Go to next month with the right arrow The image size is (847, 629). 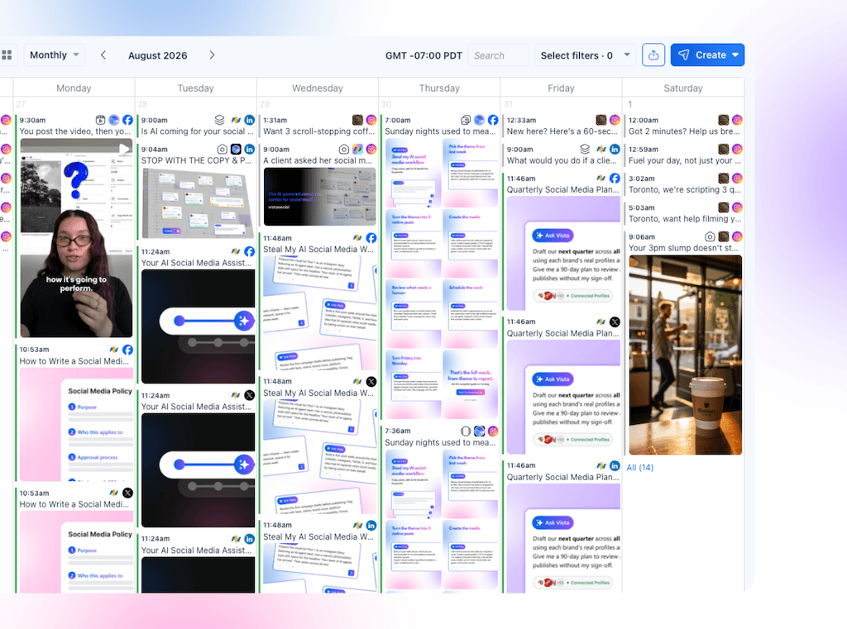click(212, 55)
